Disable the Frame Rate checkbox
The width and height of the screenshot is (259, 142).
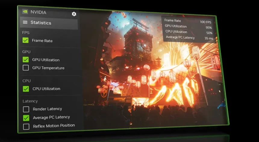click(26, 40)
